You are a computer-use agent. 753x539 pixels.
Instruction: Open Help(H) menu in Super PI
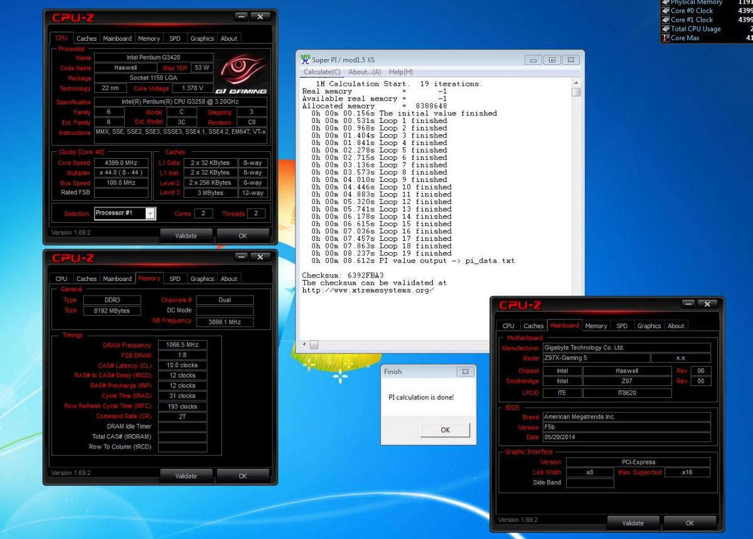[x=401, y=72]
